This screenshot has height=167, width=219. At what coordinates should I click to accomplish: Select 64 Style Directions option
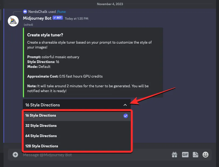[77, 136]
